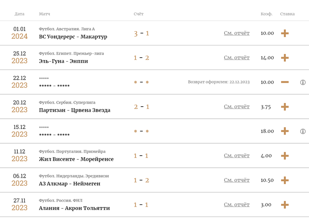Open report for Алания - Акрон Тольятти
This screenshot has width=309, height=218.
tap(237, 204)
